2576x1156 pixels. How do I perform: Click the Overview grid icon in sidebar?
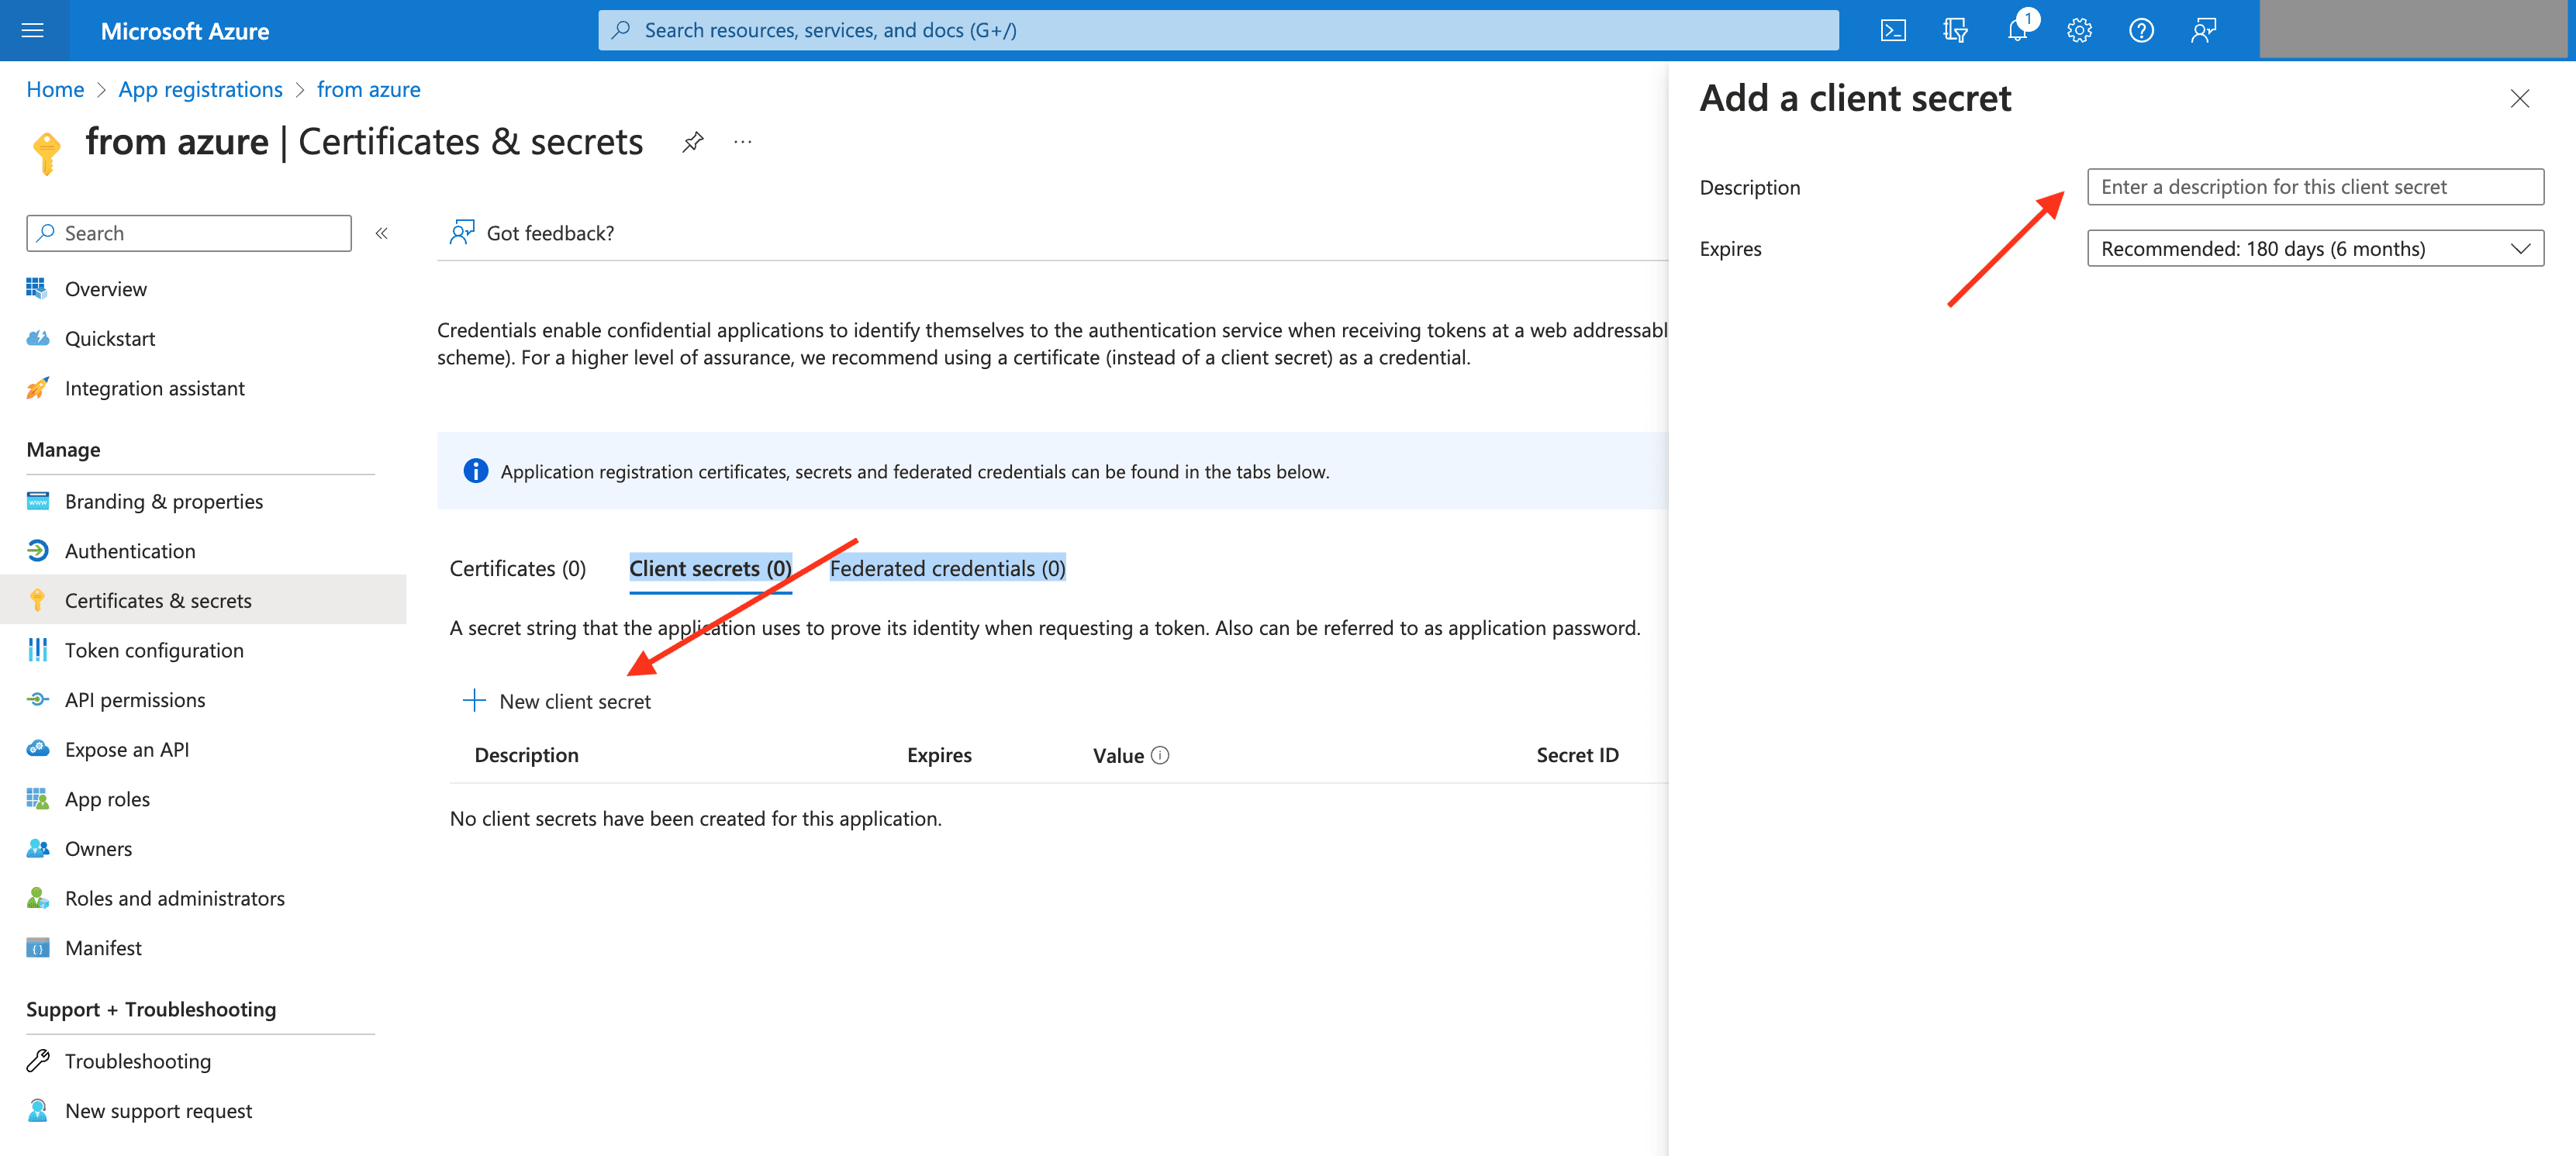click(37, 288)
